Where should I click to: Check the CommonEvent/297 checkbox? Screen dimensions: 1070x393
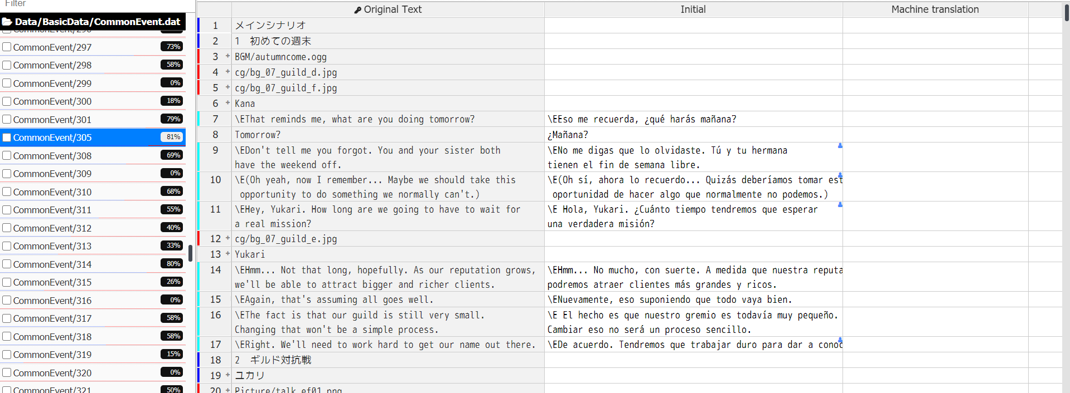7,47
